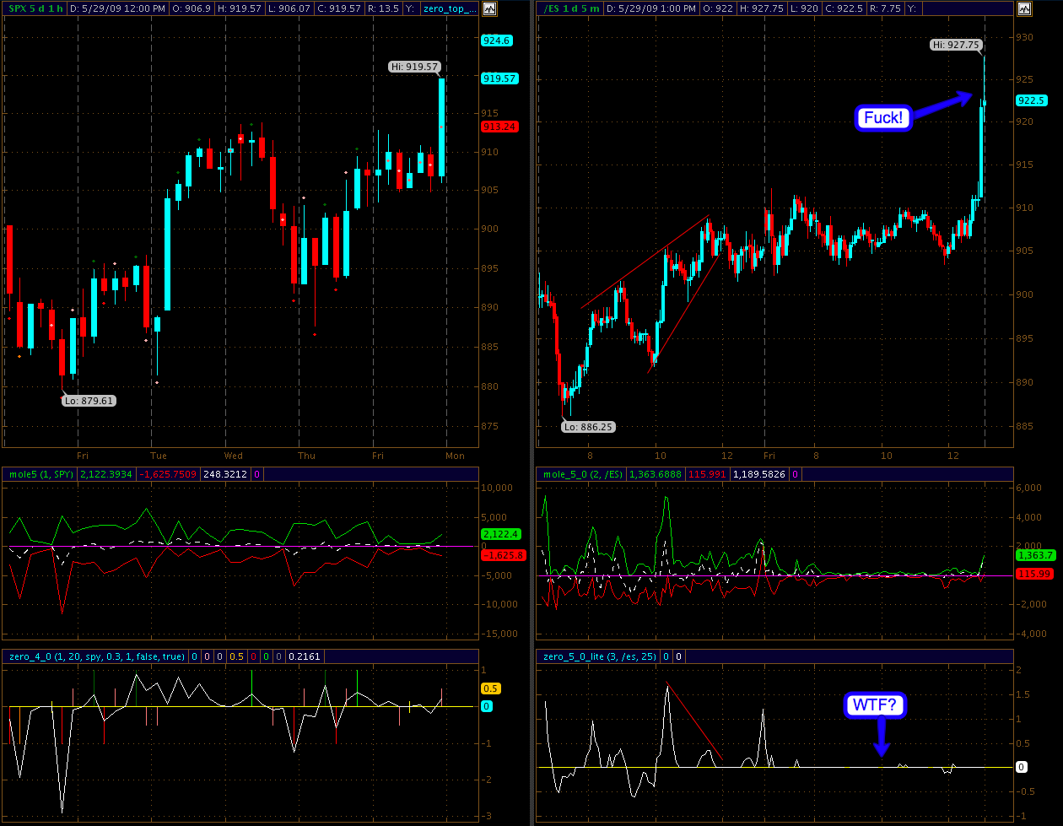
Task: Click the Hi: 927.75 price bubble
Action: pyautogui.click(x=956, y=45)
